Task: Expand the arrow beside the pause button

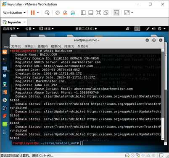Action: [x=38, y=13]
